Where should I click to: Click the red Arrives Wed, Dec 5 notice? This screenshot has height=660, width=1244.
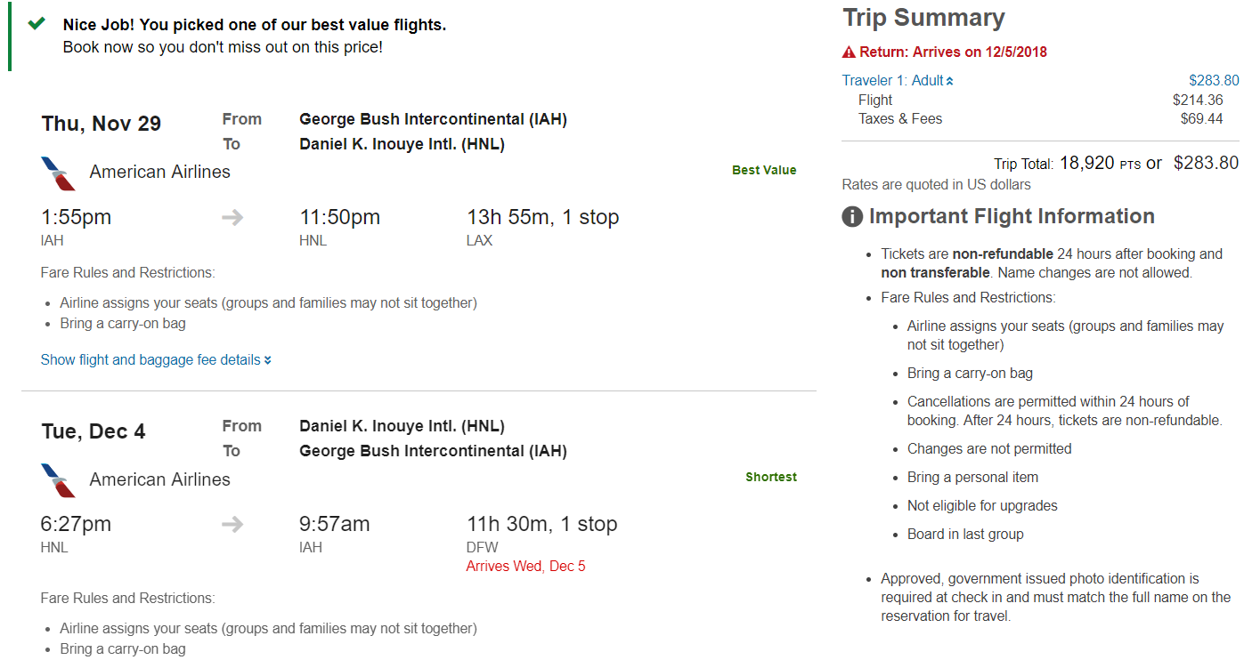[x=525, y=567]
